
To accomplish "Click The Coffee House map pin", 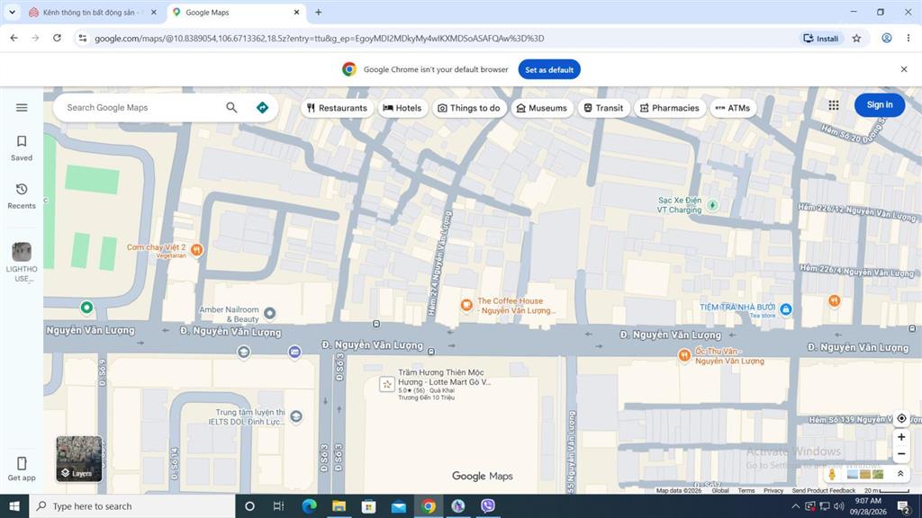I will [466, 305].
